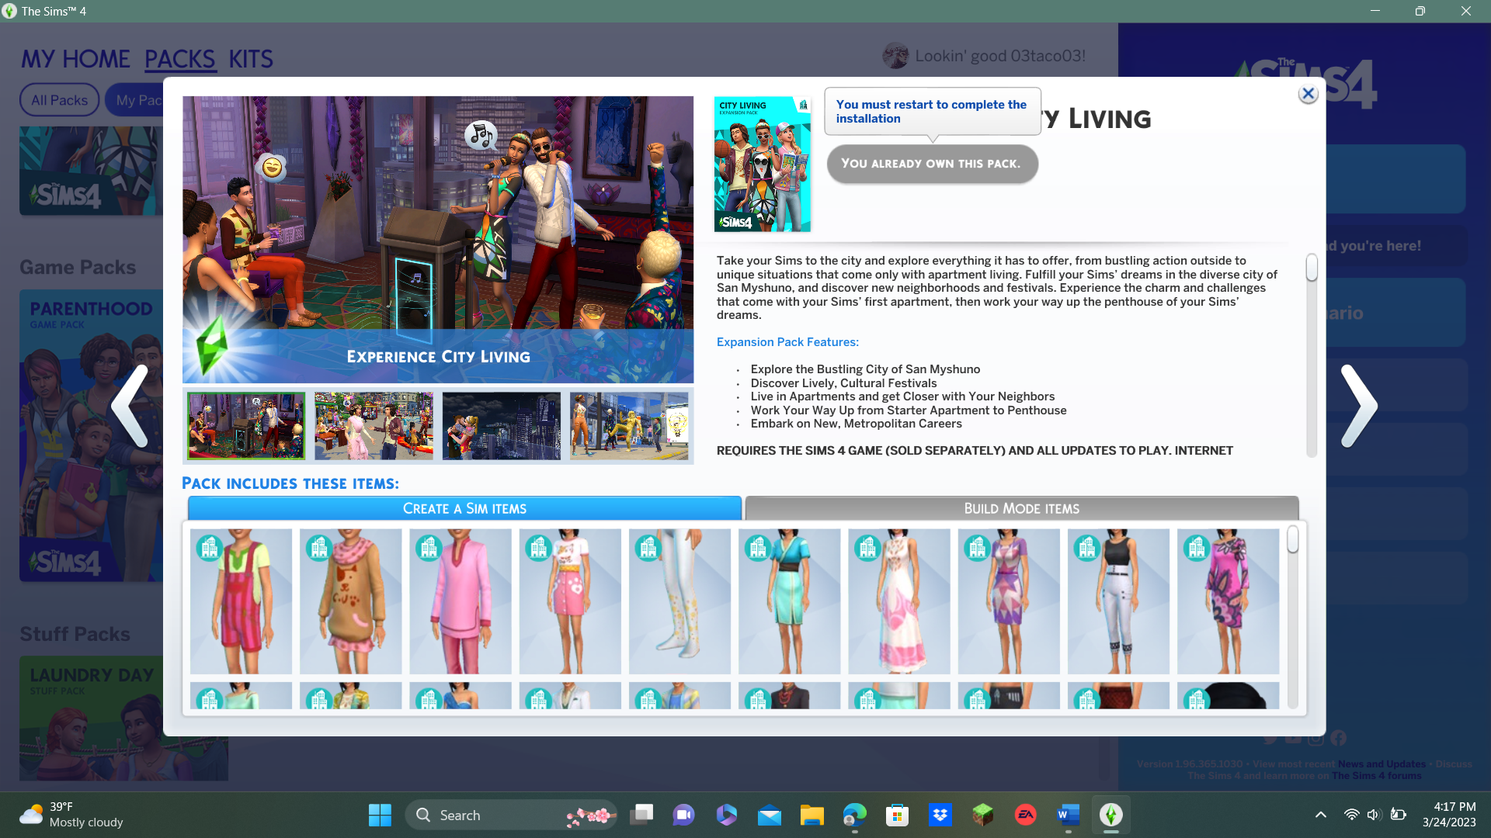Open Microsoft Store from taskbar
Screen dimensions: 1491x838
[897, 815]
